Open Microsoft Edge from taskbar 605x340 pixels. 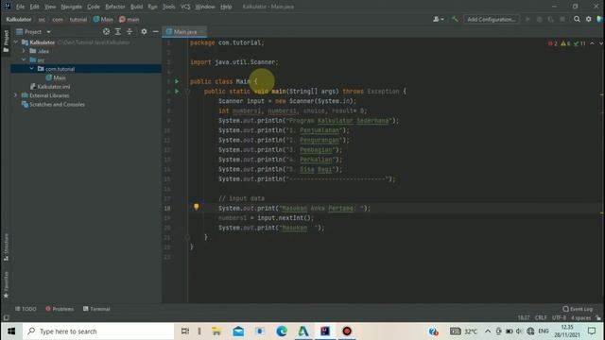282,331
